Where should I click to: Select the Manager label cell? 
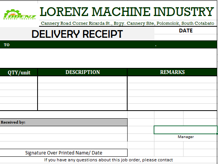[x=185, y=137]
